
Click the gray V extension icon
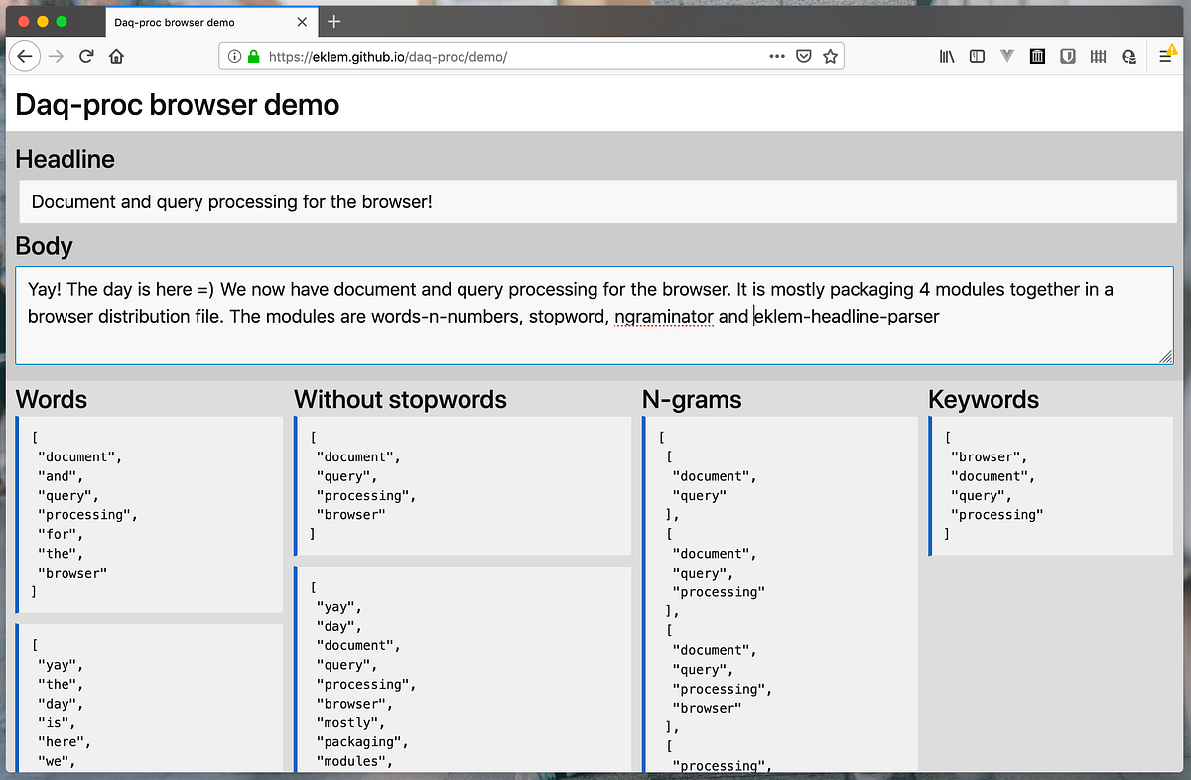coord(1007,56)
